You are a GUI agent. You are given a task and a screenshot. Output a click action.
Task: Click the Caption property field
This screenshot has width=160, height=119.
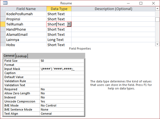[x=62, y=73]
